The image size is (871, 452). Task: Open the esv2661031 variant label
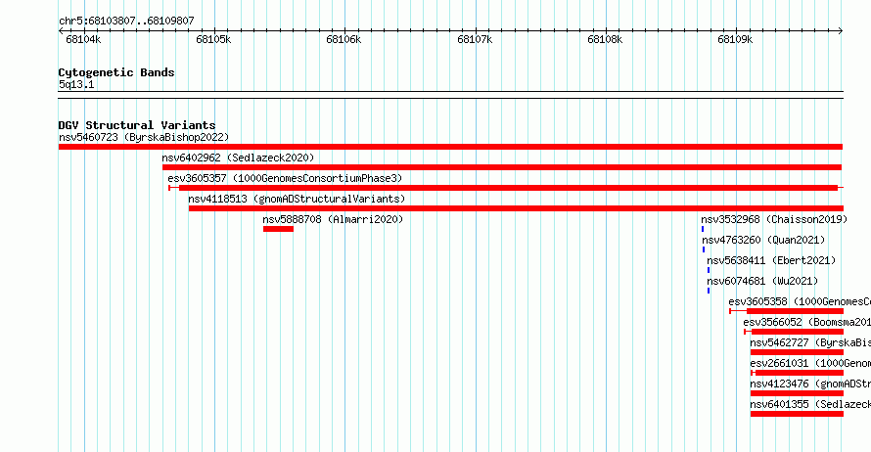(810, 363)
